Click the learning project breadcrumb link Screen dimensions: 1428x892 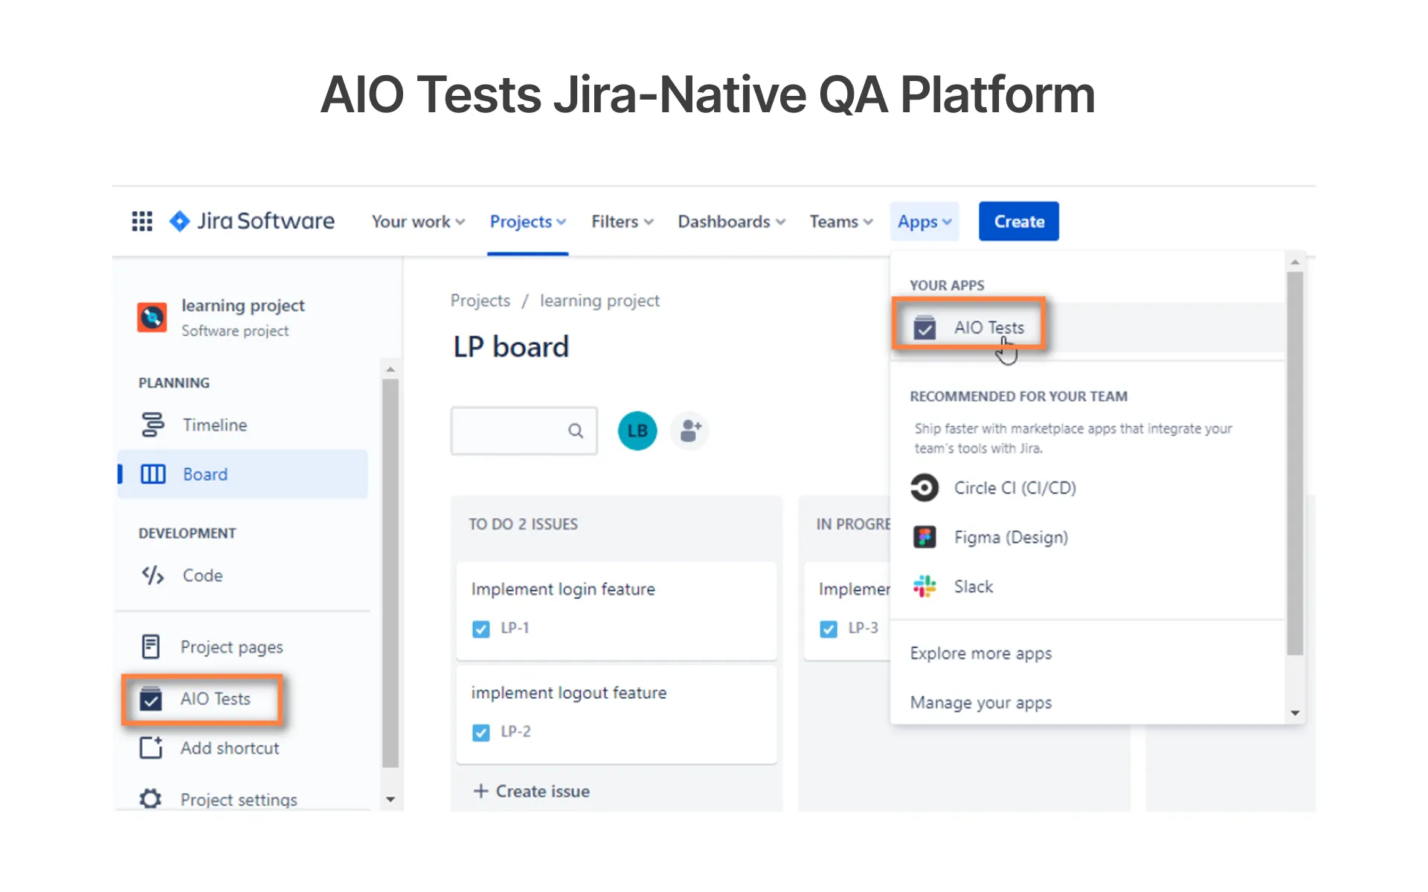tap(599, 300)
